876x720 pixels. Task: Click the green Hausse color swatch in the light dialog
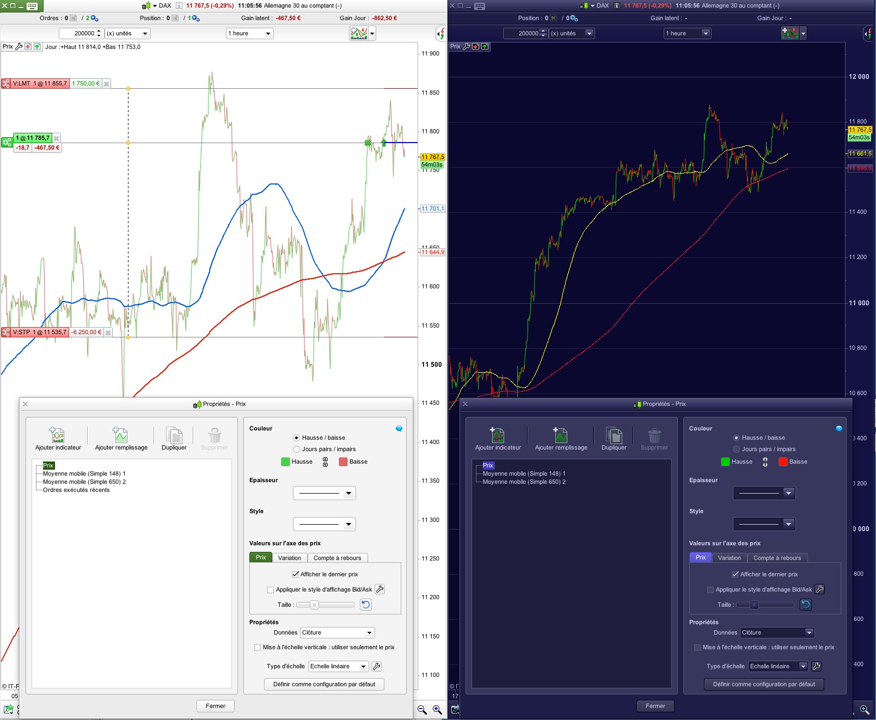pos(285,461)
